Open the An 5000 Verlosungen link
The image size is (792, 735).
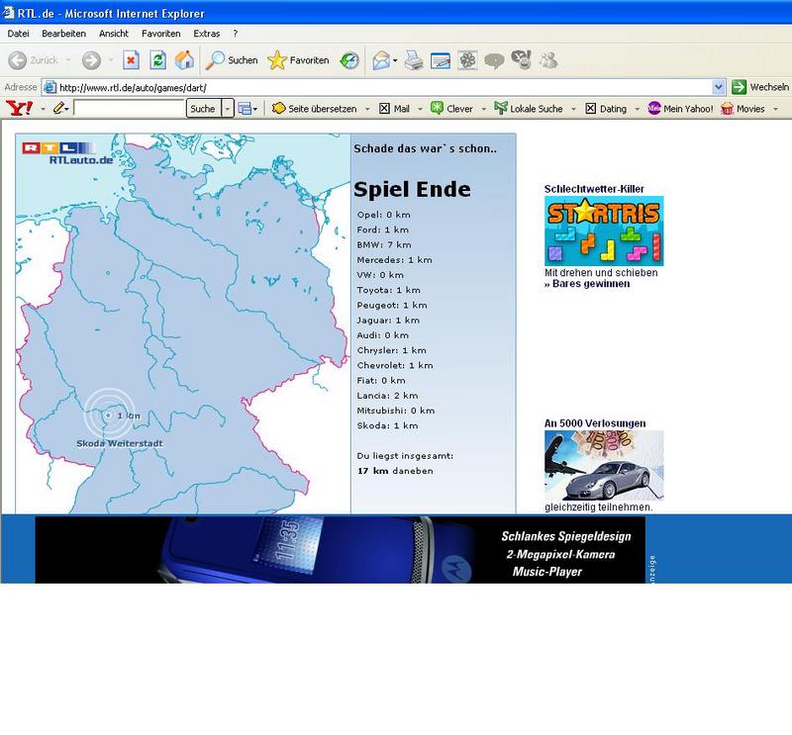tap(595, 423)
